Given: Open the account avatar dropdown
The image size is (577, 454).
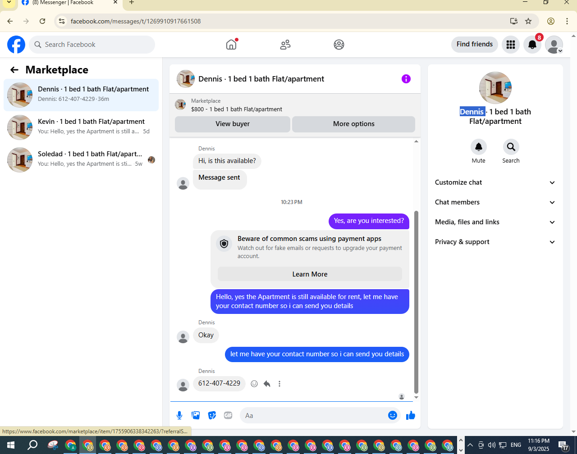Looking at the screenshot, I should [554, 45].
